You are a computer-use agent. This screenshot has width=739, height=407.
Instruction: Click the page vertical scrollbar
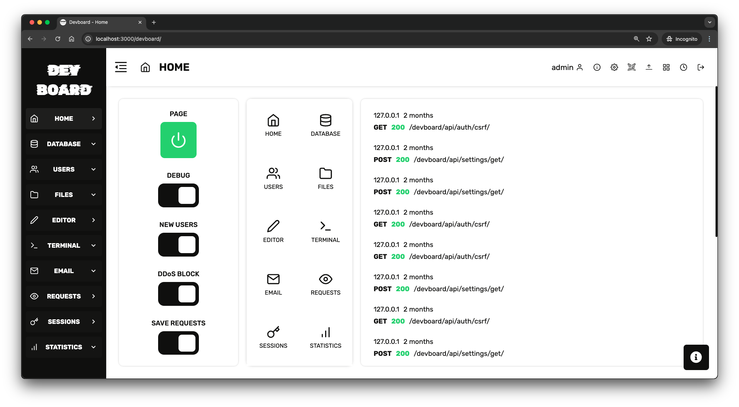716,162
